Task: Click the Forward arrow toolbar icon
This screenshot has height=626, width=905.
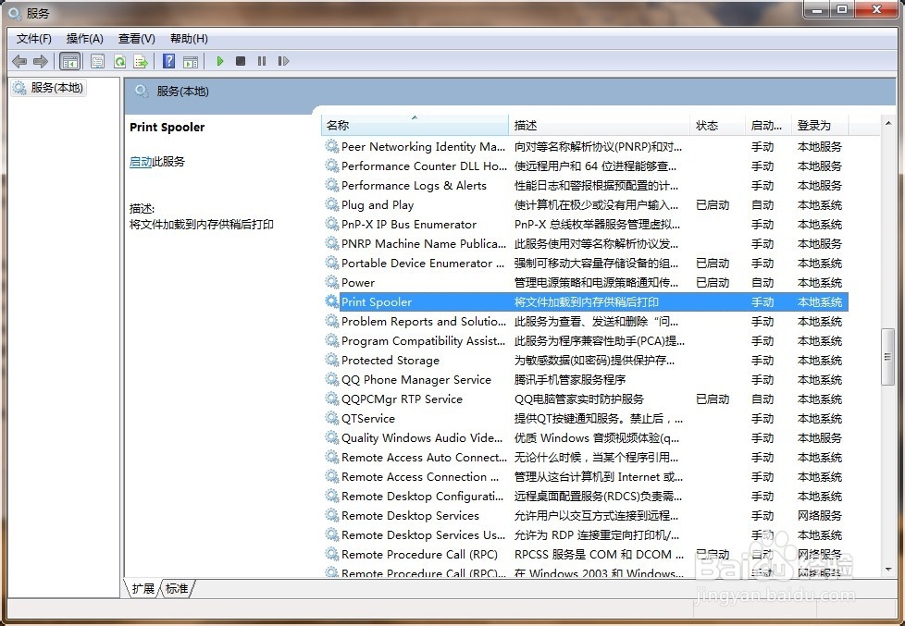Action: [x=41, y=61]
